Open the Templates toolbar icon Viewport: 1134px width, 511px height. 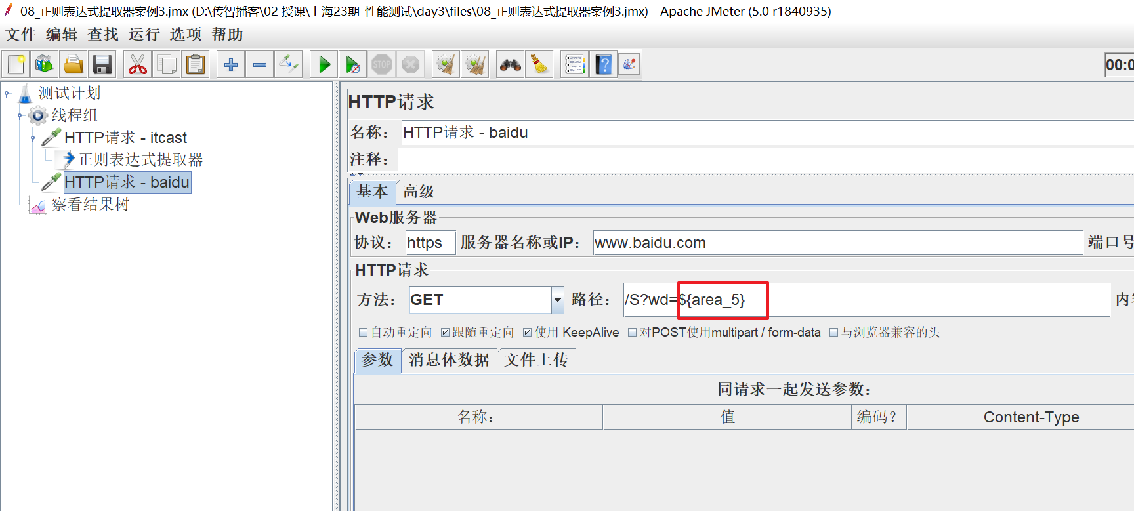pos(45,64)
